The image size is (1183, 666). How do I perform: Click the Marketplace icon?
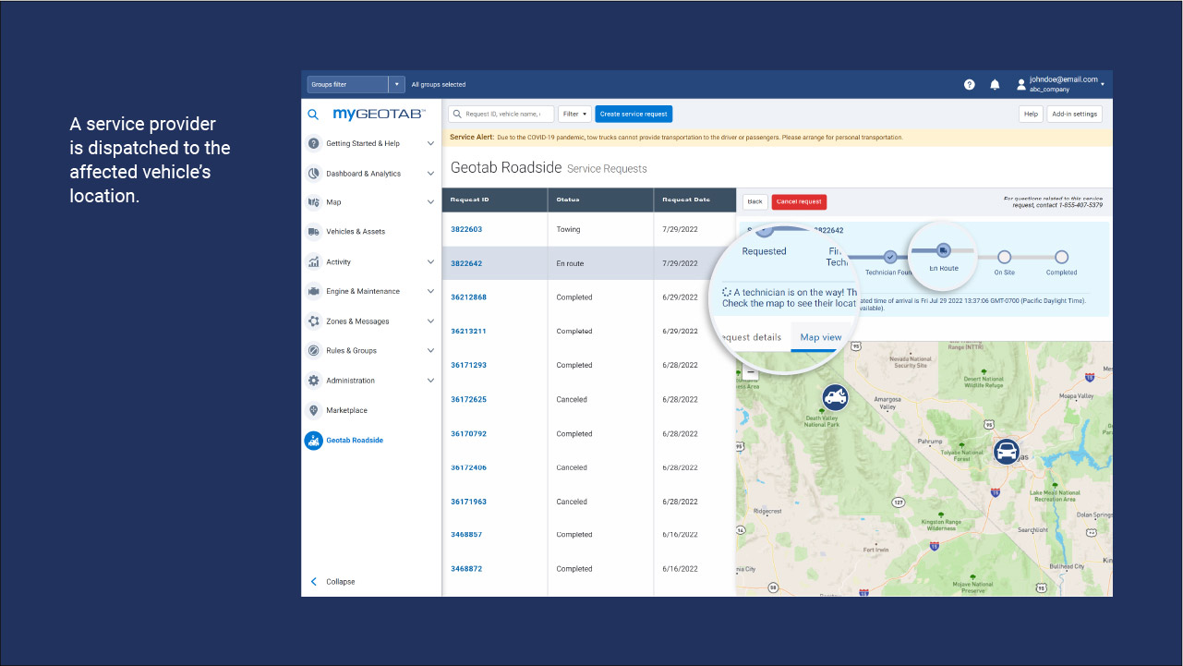tap(313, 410)
